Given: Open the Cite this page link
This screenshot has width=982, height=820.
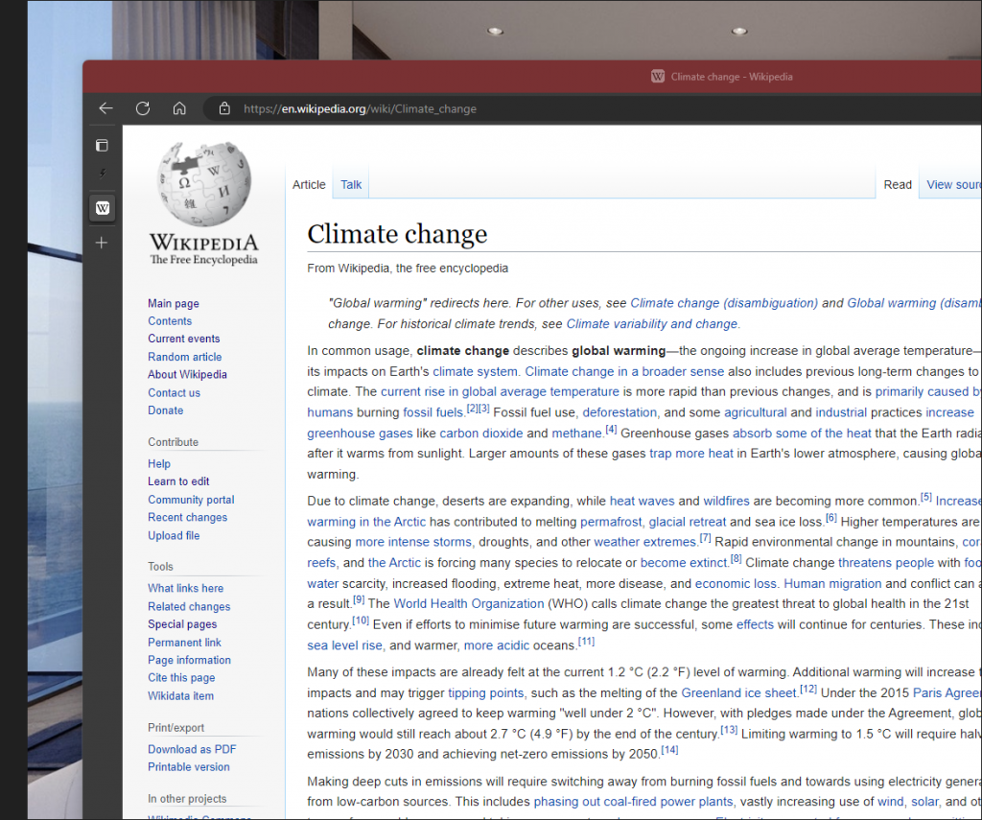Looking at the screenshot, I should [181, 678].
